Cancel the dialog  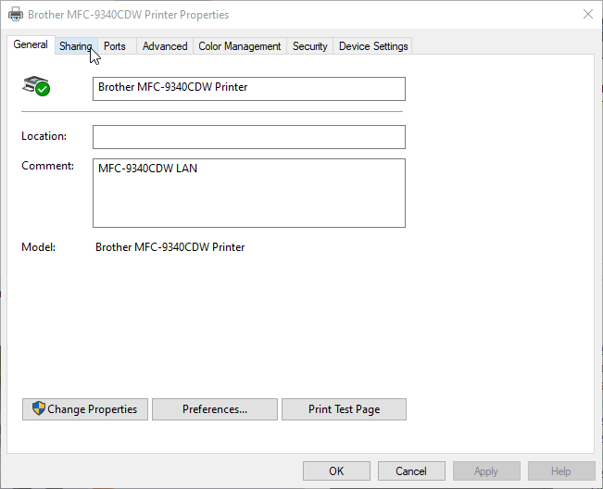pos(411,471)
